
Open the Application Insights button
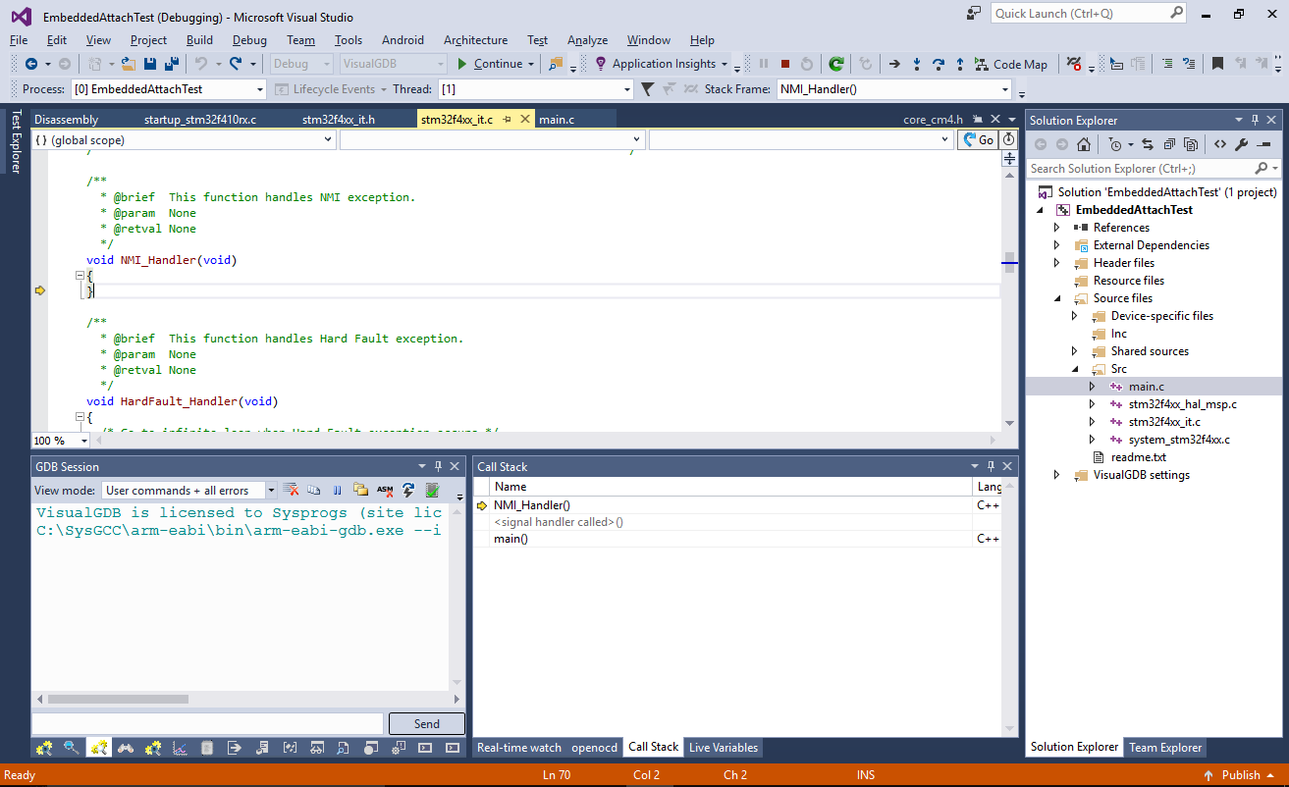coord(663,64)
